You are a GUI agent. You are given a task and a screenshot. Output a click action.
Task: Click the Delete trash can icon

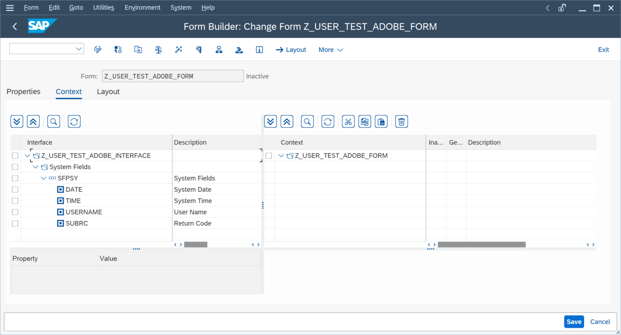click(x=401, y=121)
